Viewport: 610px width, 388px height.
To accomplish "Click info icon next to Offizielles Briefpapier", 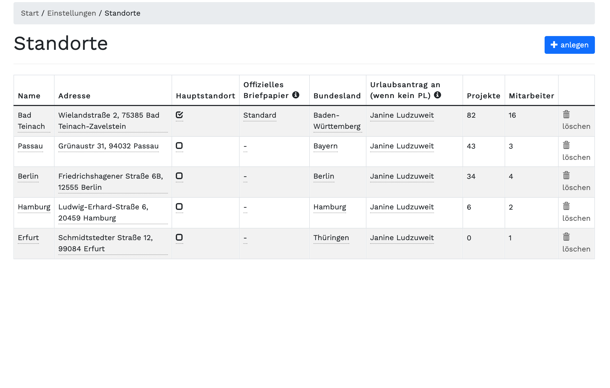I will pyautogui.click(x=296, y=95).
